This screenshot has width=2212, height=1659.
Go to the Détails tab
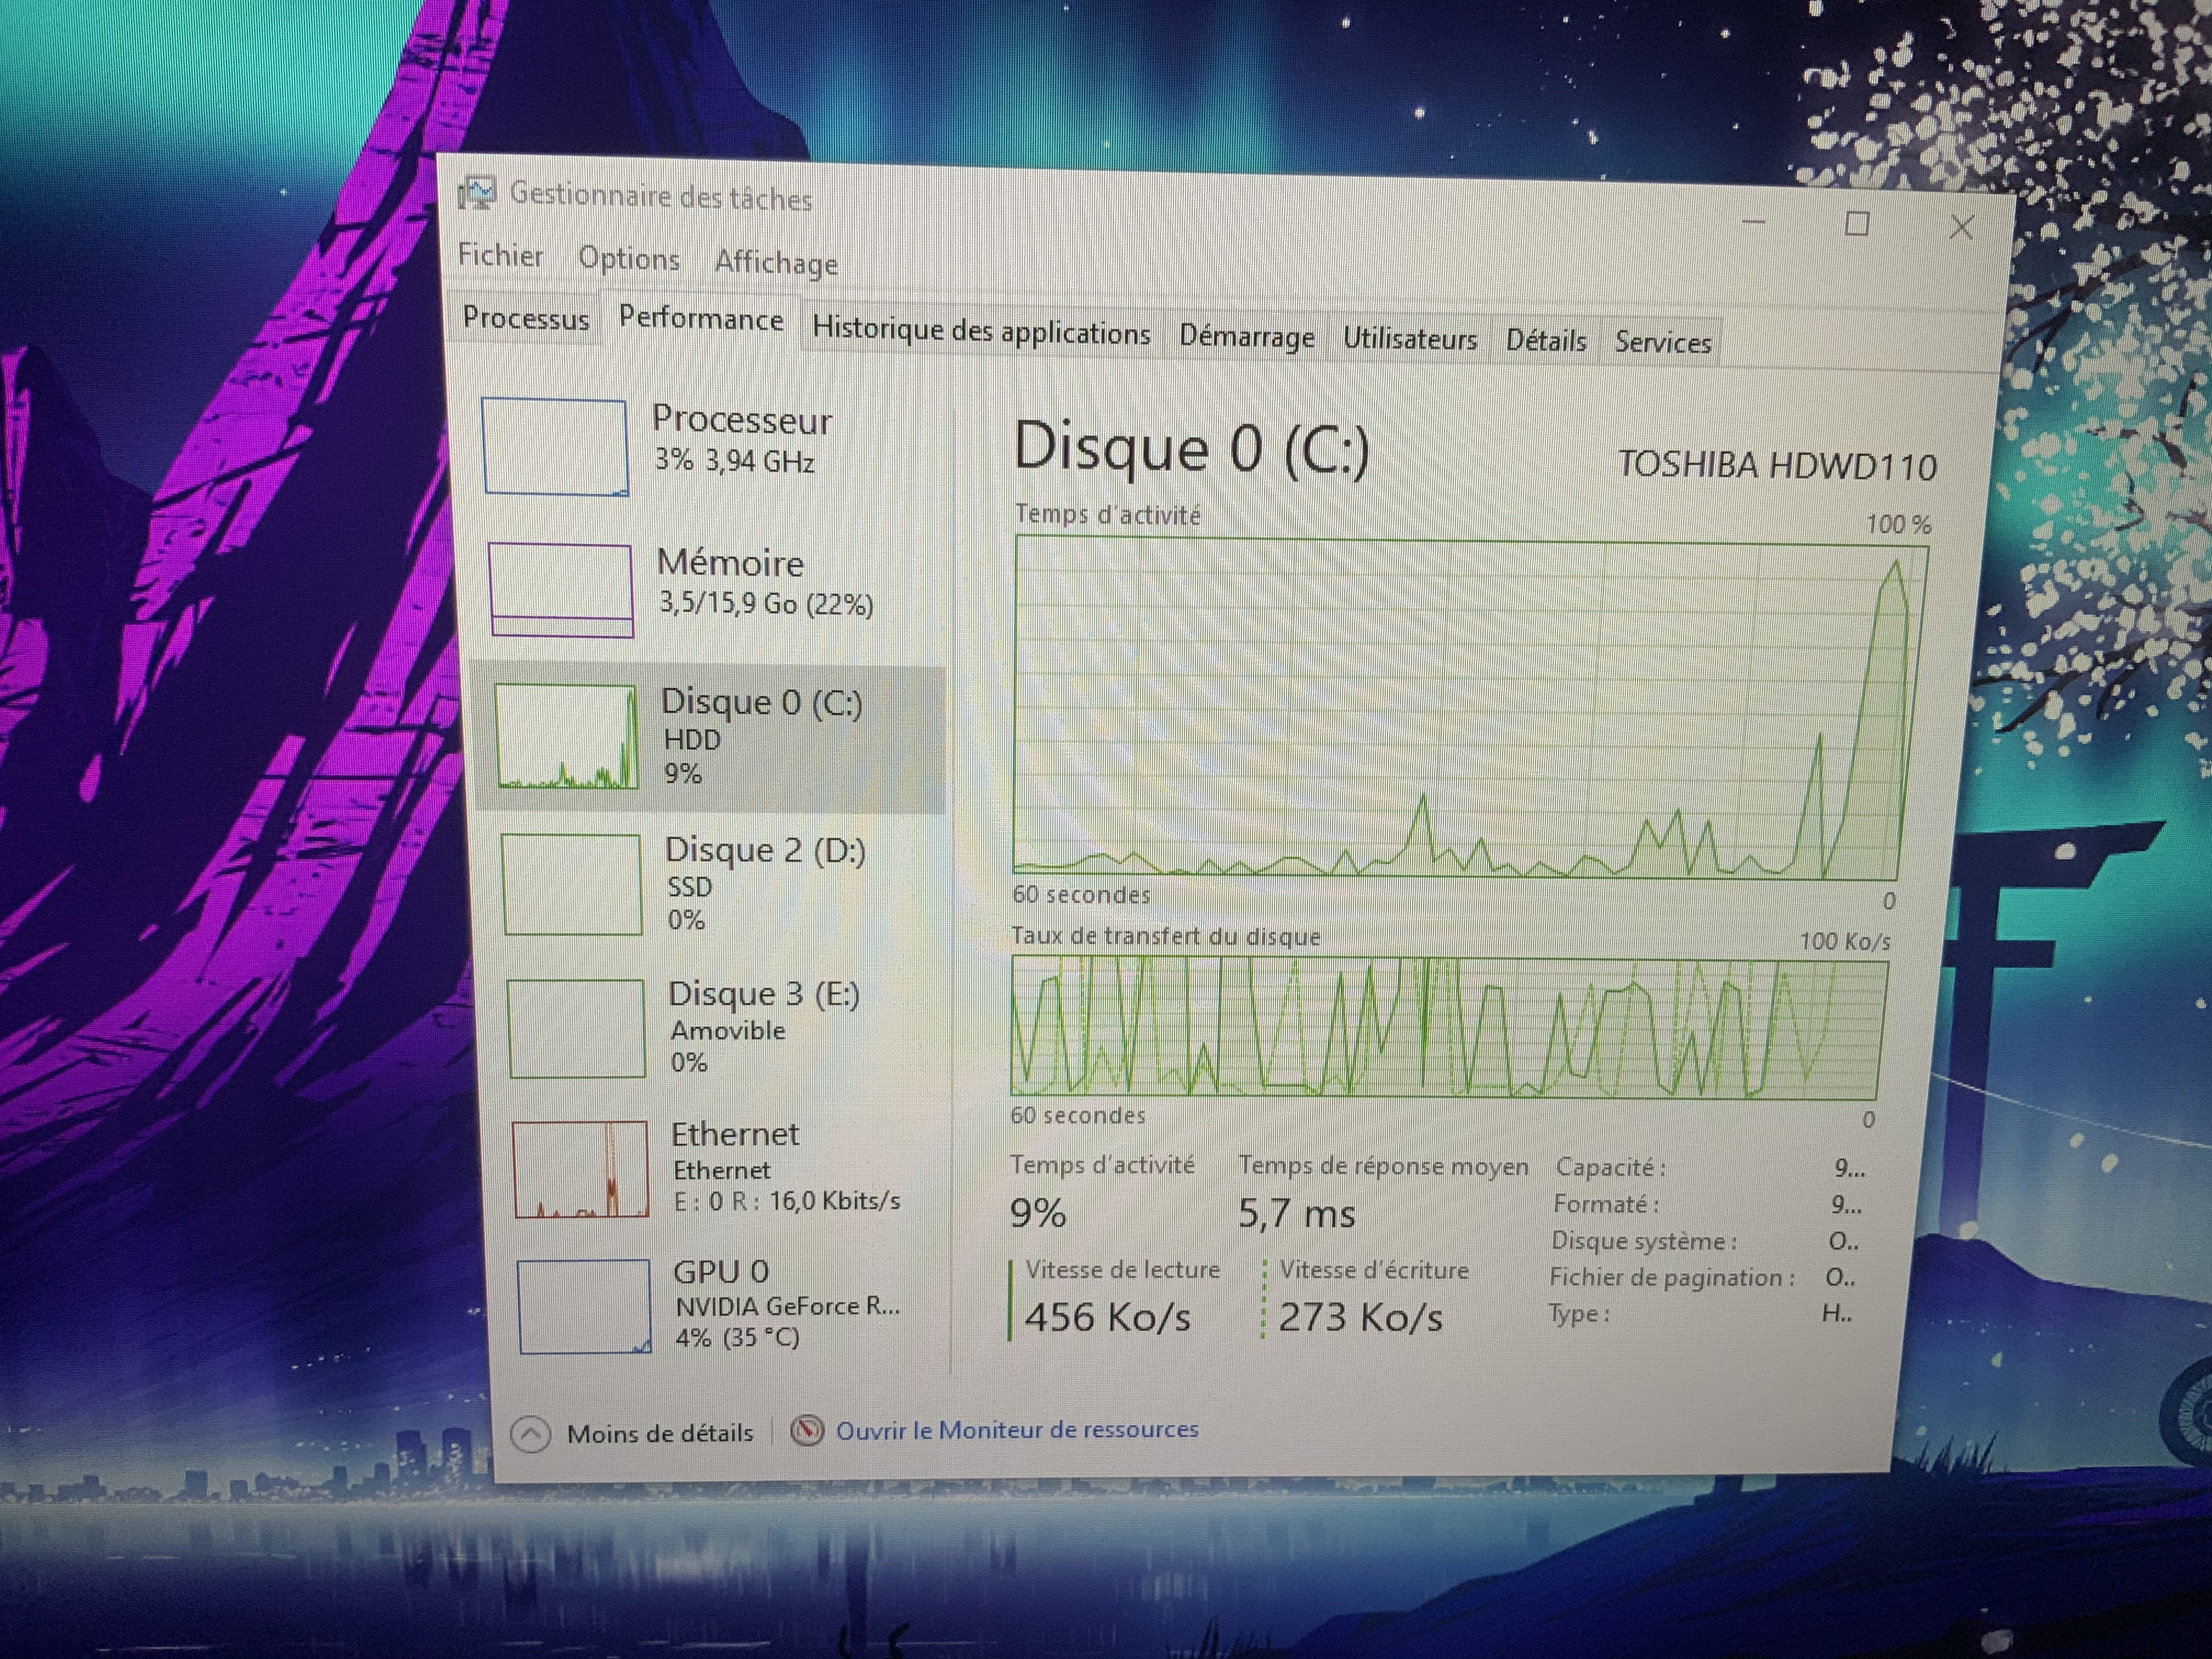point(1546,341)
